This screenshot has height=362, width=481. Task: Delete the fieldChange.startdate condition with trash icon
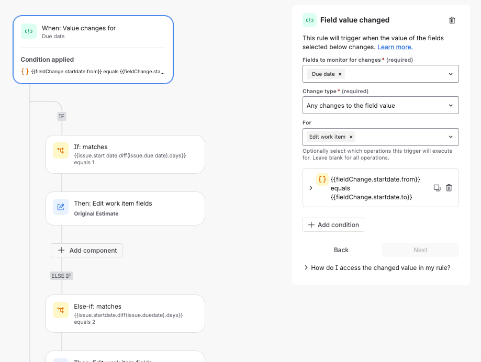[x=449, y=188]
